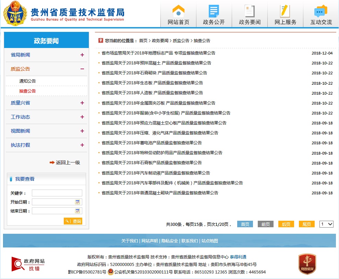Viewport: 339px width, 279px height.
Task: Open the 政务公开 document icon
Action: click(x=214, y=11)
